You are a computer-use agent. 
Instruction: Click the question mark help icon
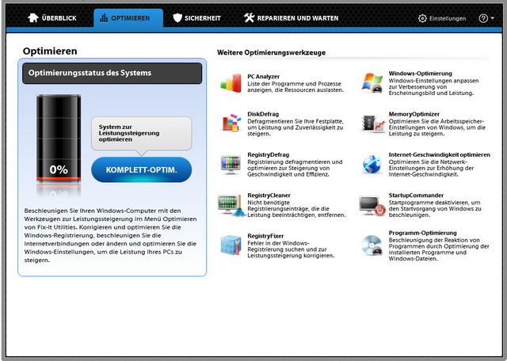[483, 18]
